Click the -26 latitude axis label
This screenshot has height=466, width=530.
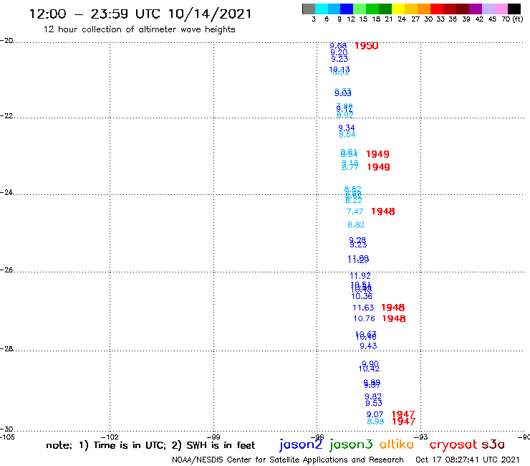6,270
